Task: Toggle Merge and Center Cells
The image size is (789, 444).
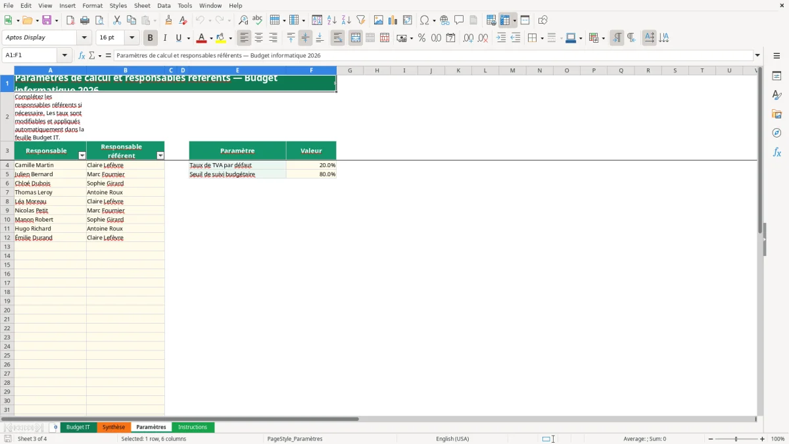Action: pos(356,38)
